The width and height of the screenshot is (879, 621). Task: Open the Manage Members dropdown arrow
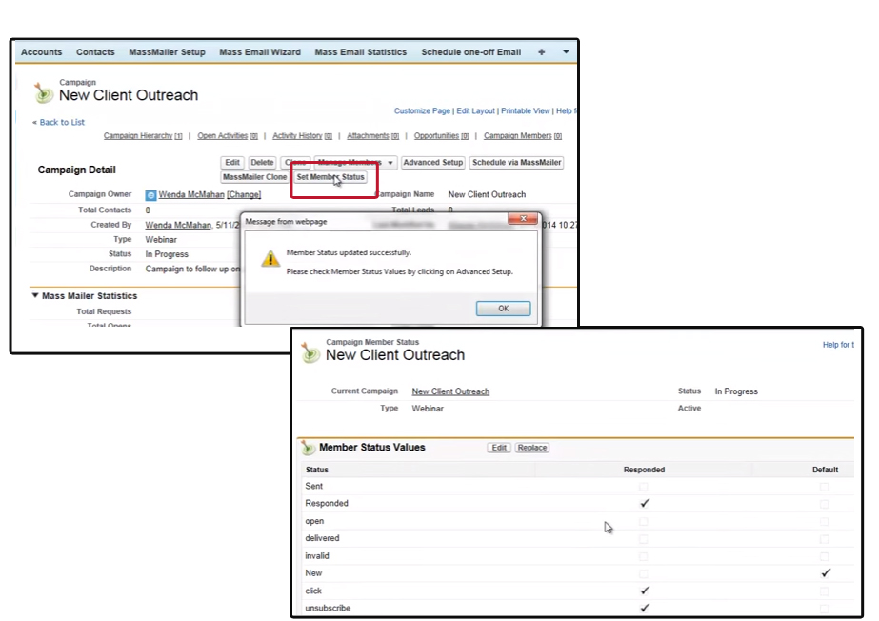[390, 162]
